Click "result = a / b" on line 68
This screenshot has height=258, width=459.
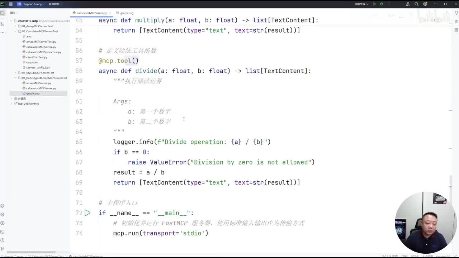coord(139,172)
